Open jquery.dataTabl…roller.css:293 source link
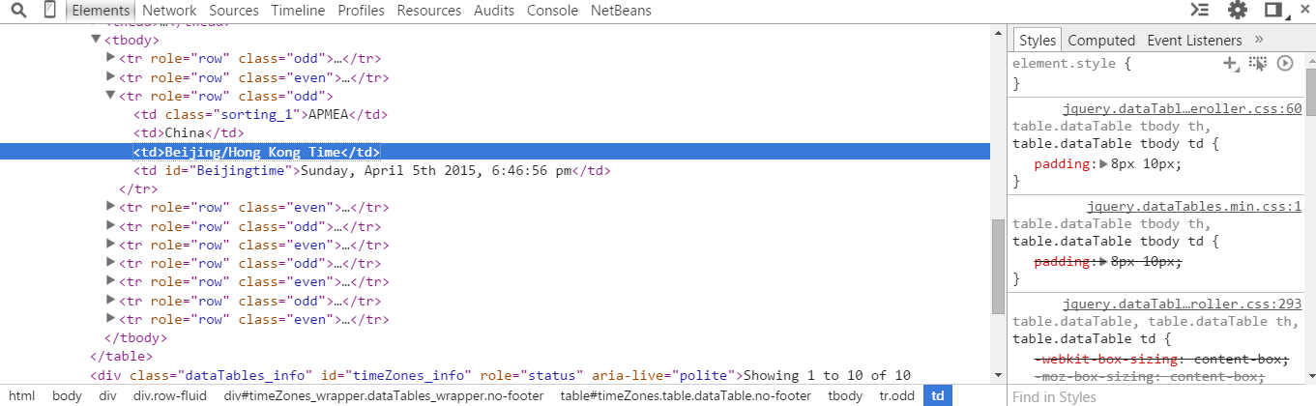Image resolution: width=1316 pixels, height=406 pixels. click(x=1183, y=304)
